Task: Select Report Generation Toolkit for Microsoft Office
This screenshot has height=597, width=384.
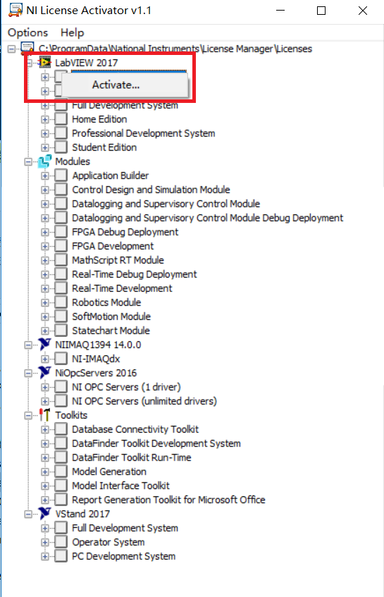Action: click(x=168, y=500)
